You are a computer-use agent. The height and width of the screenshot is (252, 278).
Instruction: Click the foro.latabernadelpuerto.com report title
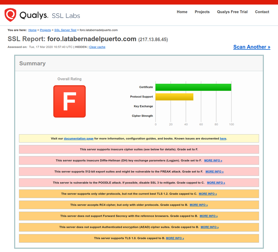[92, 39]
